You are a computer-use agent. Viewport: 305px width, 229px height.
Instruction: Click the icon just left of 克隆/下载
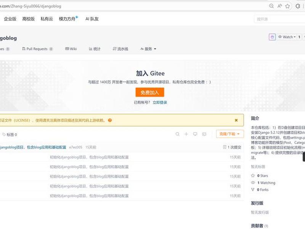pos(204,134)
